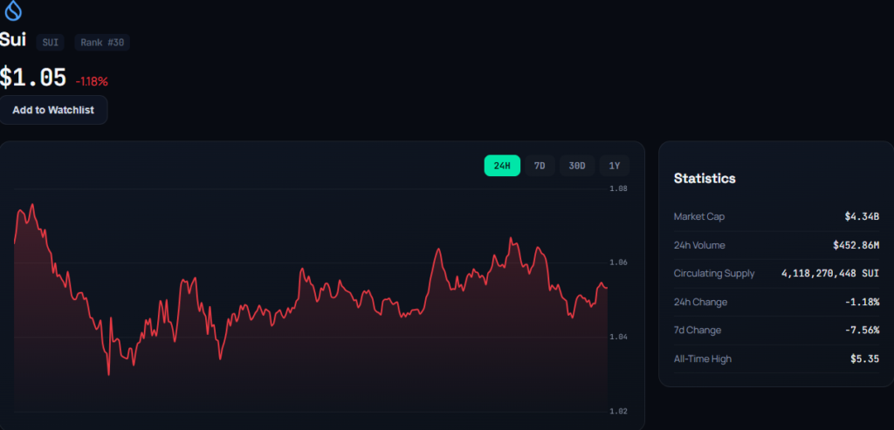Click the Sui water-drop logo icon

coord(12,10)
